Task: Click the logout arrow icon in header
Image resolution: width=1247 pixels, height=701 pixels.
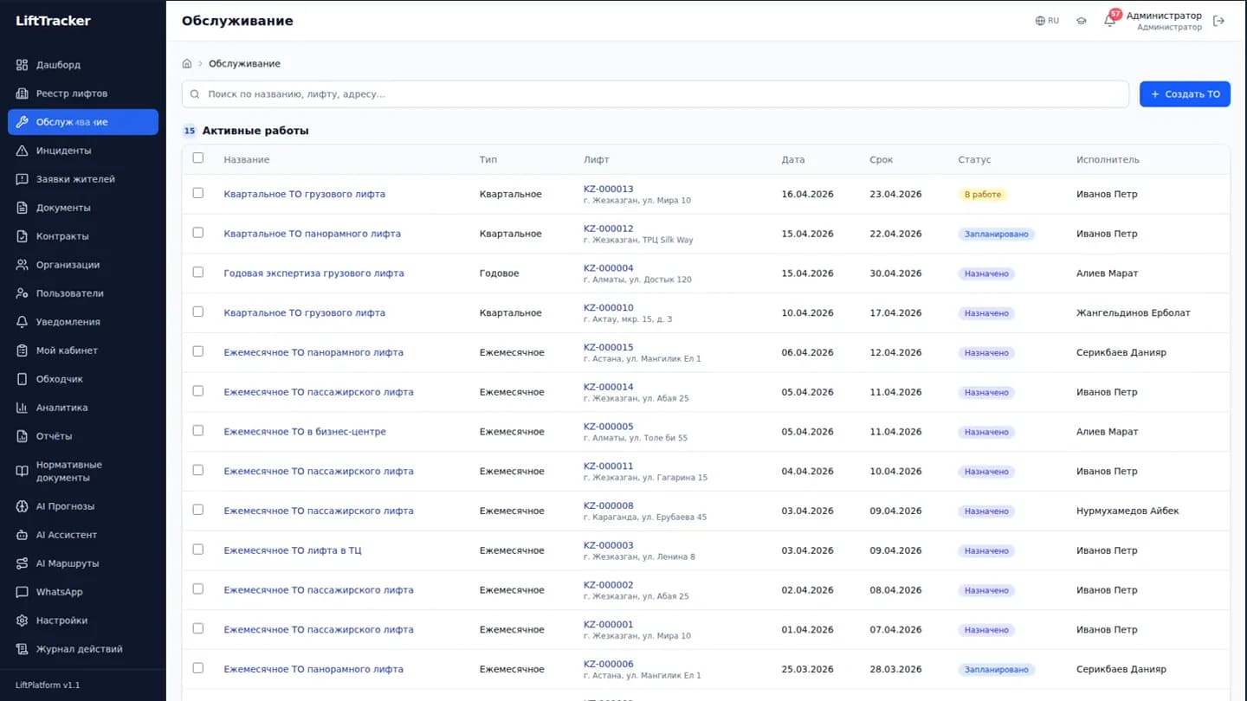Action: pos(1219,21)
